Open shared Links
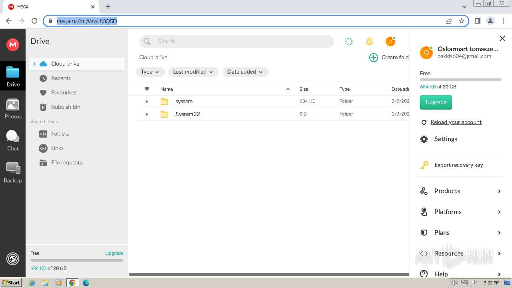The height and width of the screenshot is (288, 512). pos(57,148)
